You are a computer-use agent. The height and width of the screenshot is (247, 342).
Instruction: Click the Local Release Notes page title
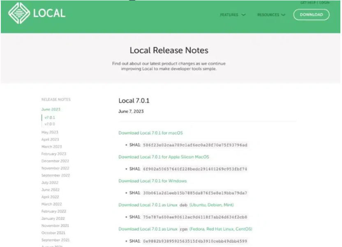(x=169, y=51)
